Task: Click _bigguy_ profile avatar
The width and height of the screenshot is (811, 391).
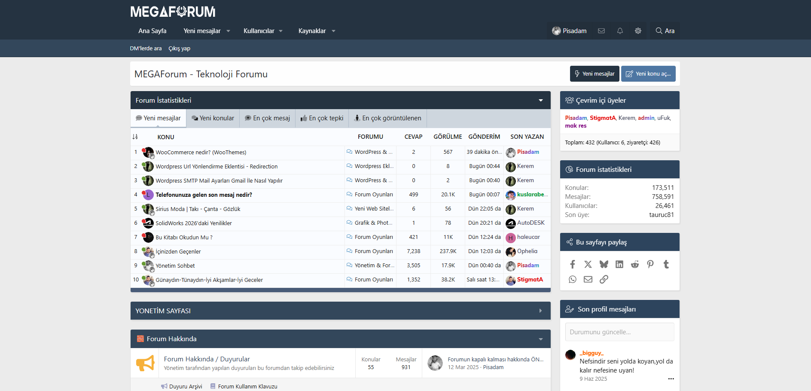Action: (570, 355)
